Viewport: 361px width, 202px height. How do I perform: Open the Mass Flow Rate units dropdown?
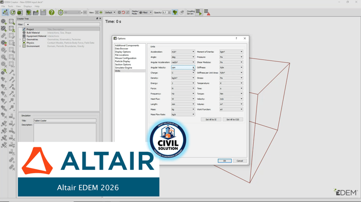coord(183,114)
